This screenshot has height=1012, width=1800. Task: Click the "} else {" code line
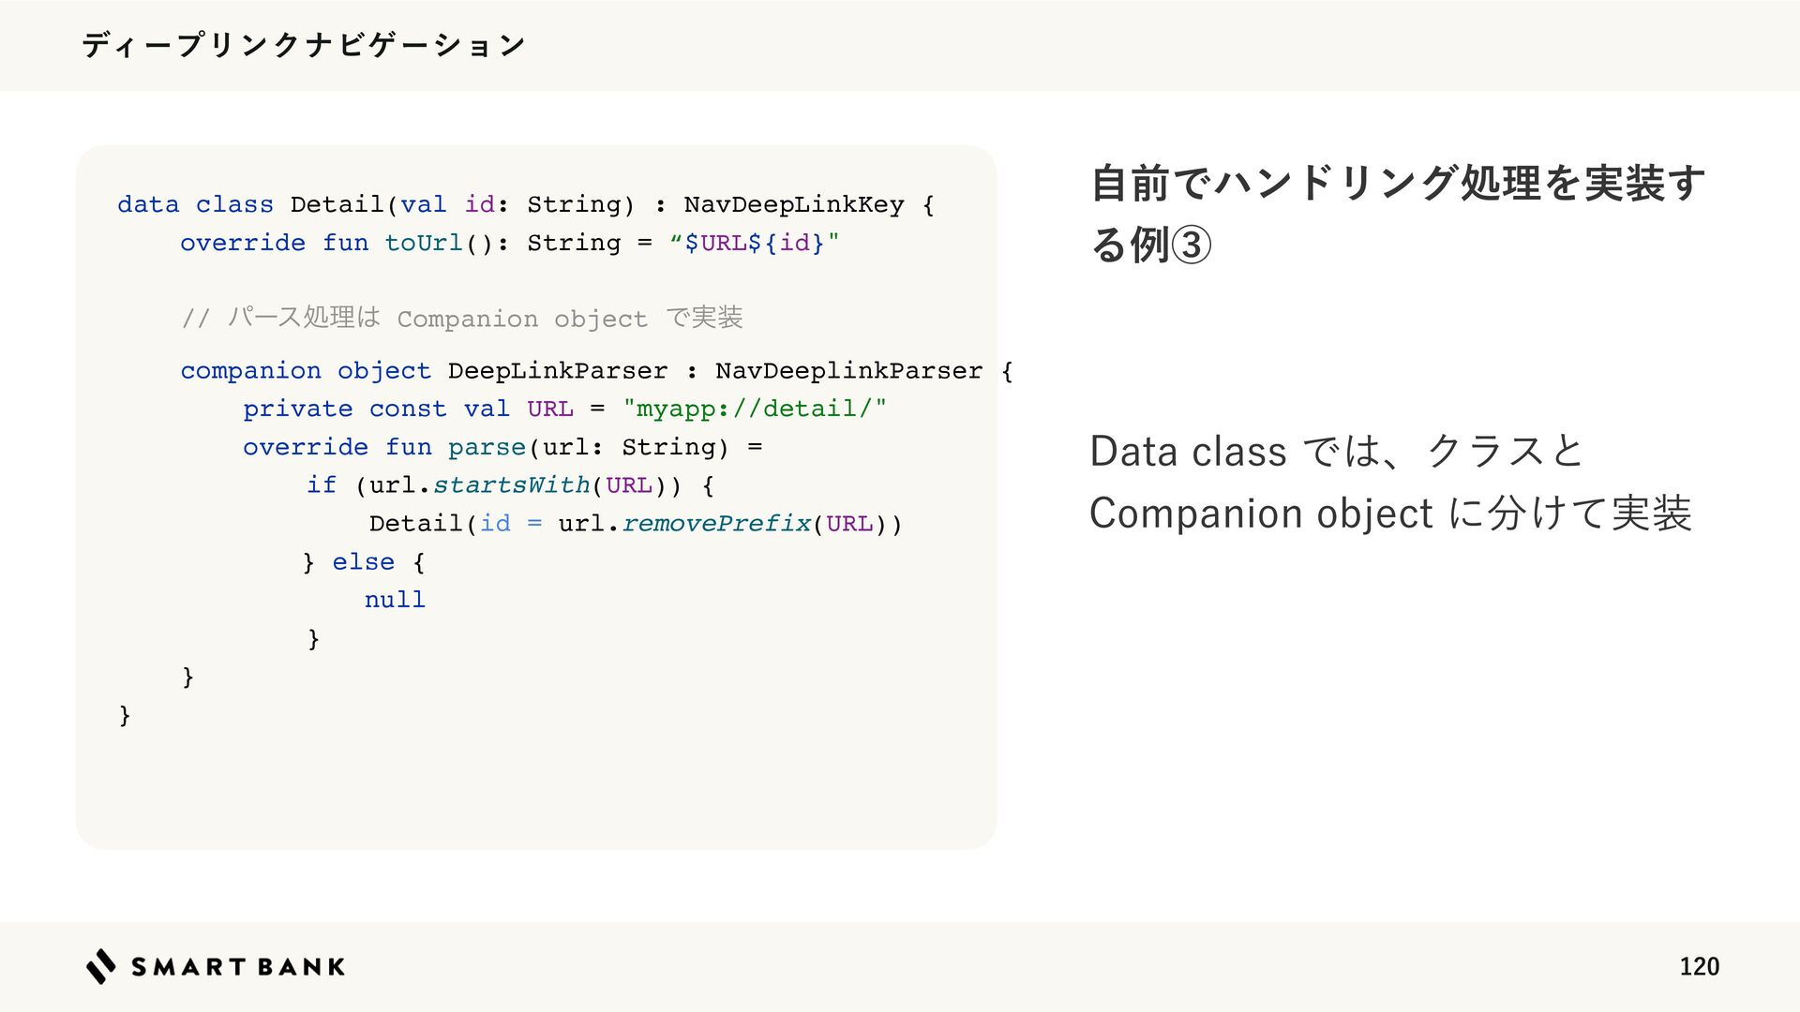point(364,562)
